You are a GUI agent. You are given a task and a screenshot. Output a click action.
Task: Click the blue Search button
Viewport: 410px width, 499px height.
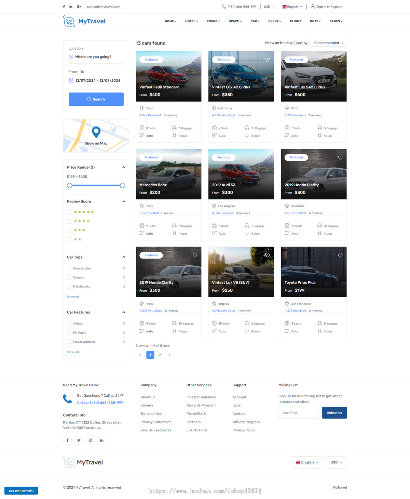point(96,99)
